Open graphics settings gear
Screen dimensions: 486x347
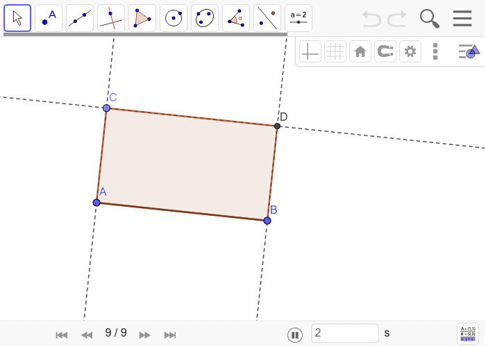coord(410,51)
